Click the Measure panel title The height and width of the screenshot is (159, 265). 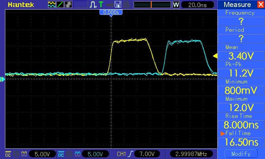click(237, 5)
